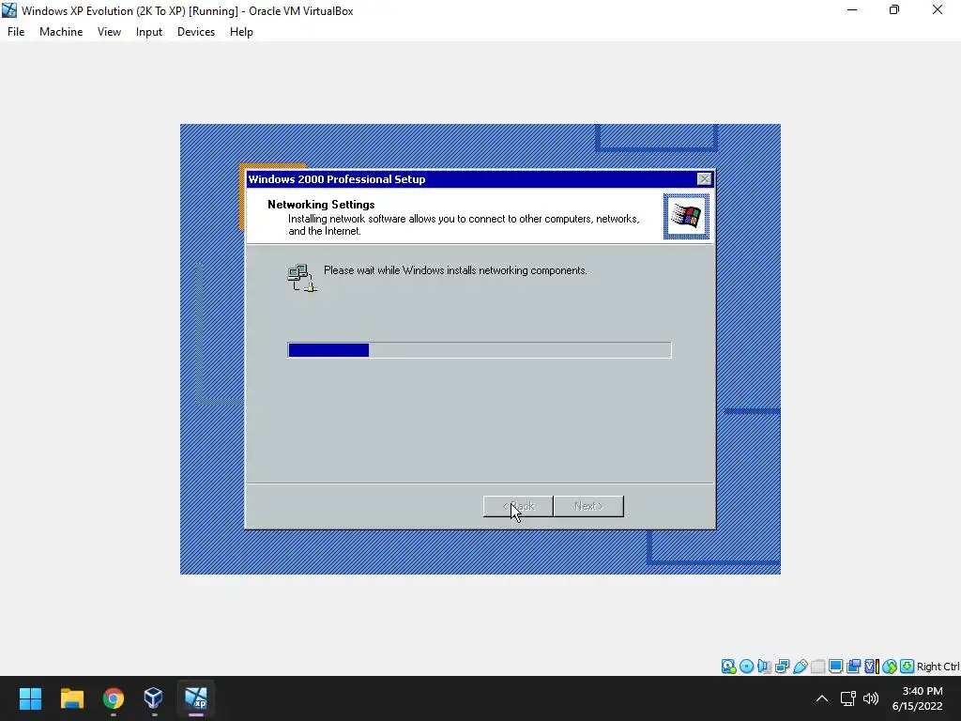Click the keyboard capture green arrow icon
This screenshot has height=721, width=961.
(908, 667)
